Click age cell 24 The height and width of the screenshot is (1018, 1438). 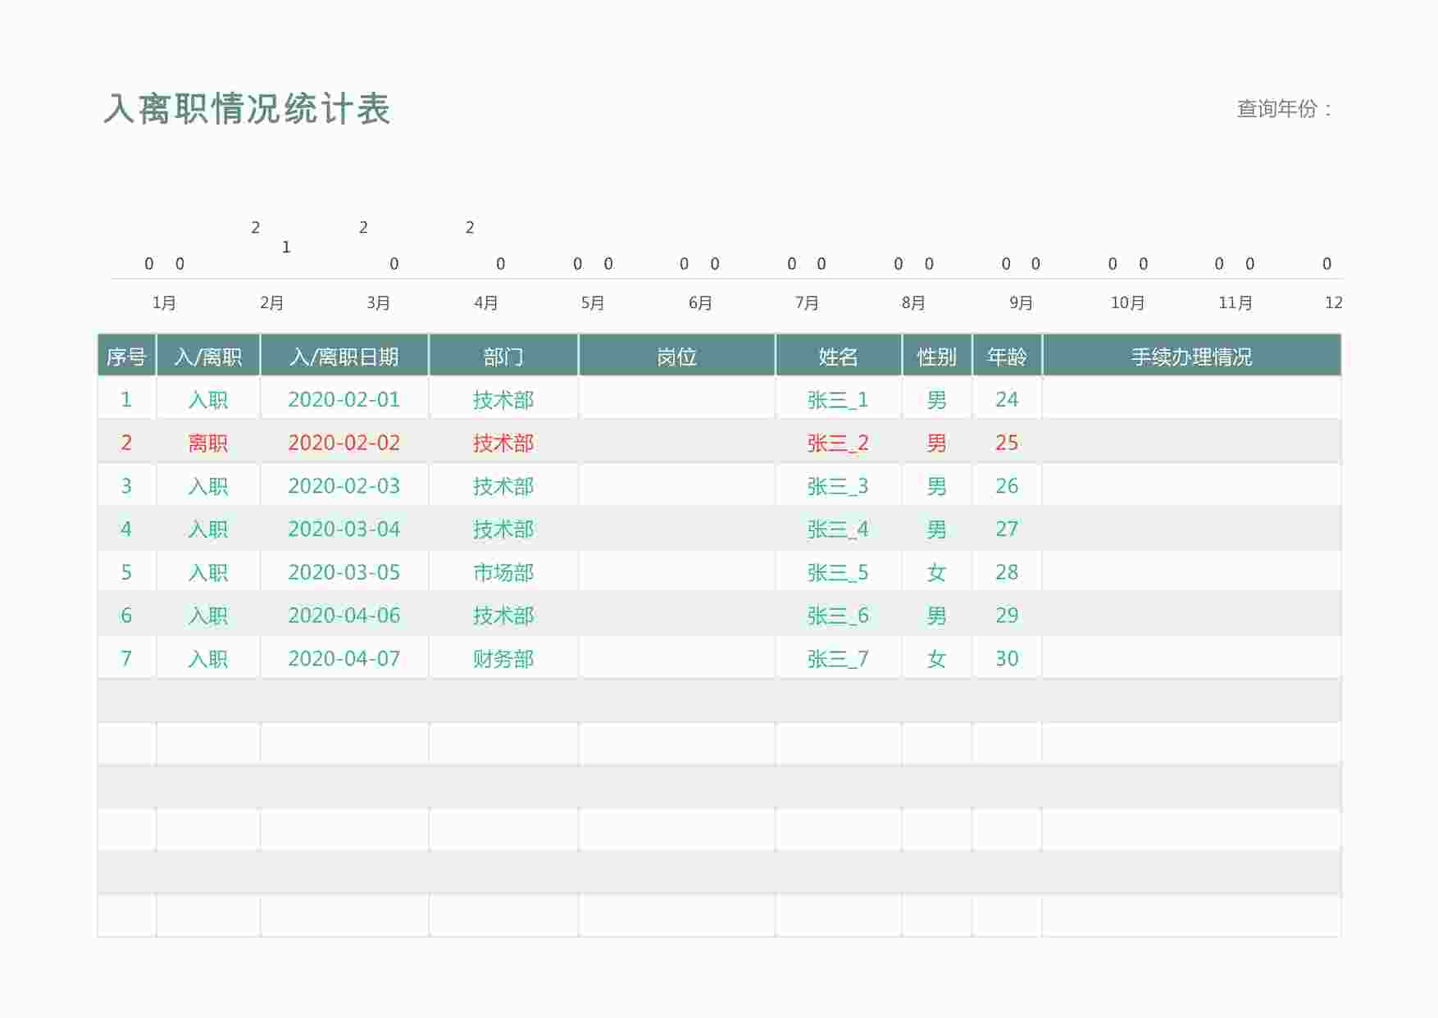point(1007,399)
